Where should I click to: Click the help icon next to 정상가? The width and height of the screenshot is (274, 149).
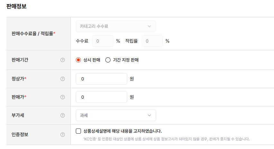coord(63,79)
